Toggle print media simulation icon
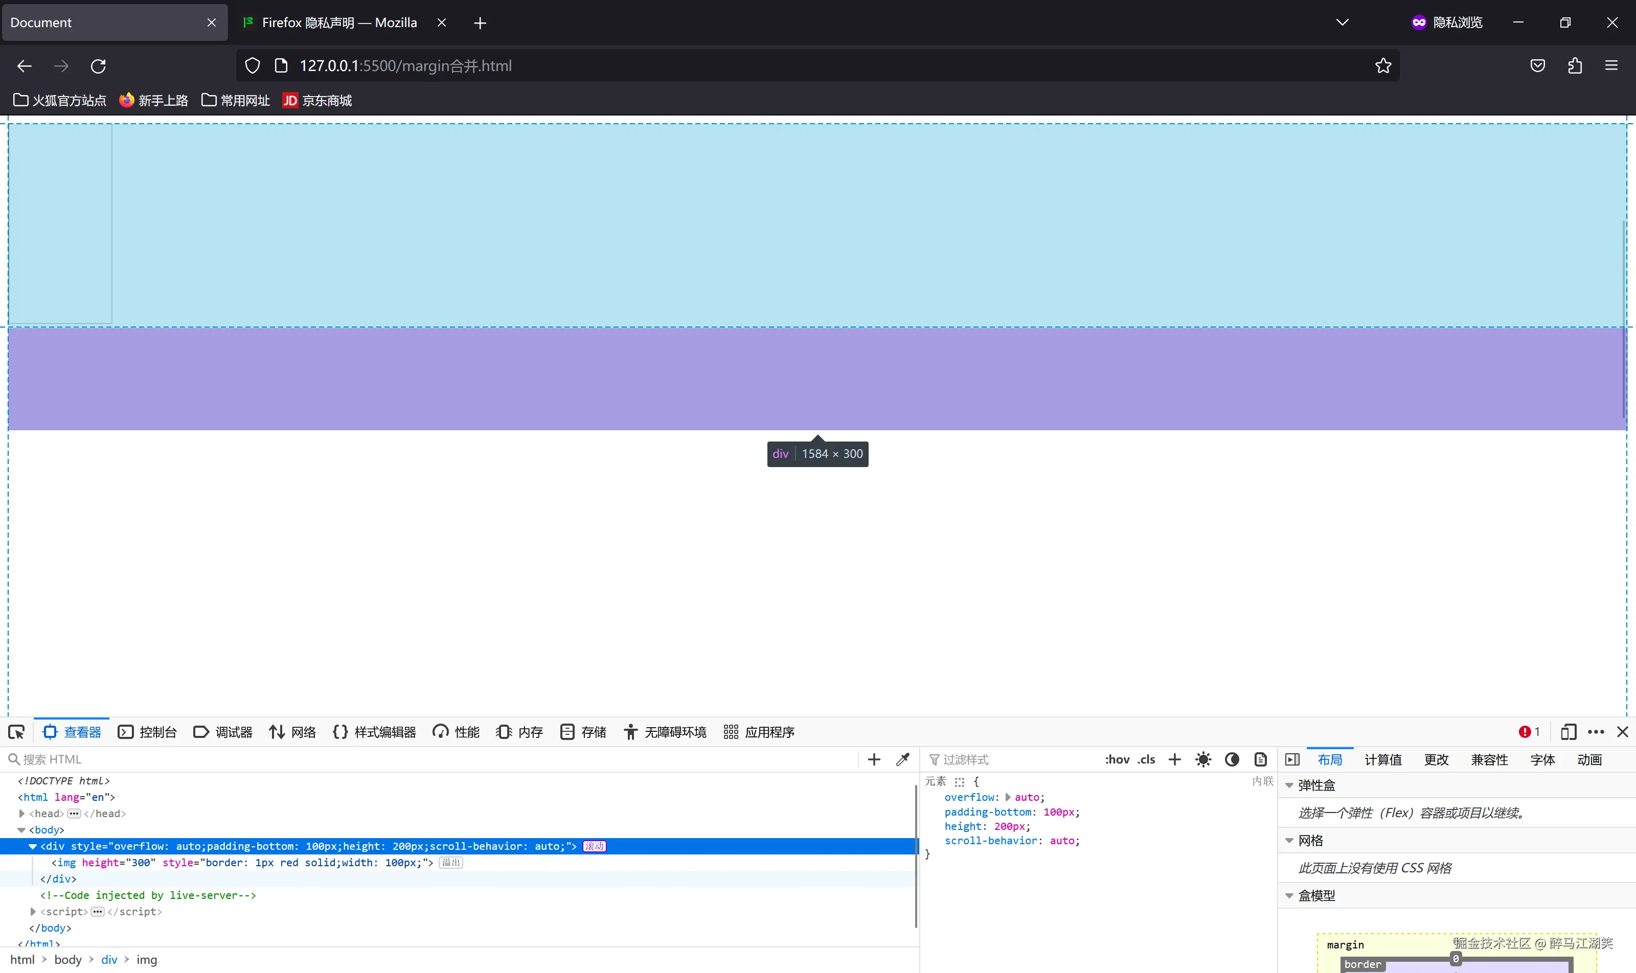Image resolution: width=1636 pixels, height=973 pixels. point(1260,759)
